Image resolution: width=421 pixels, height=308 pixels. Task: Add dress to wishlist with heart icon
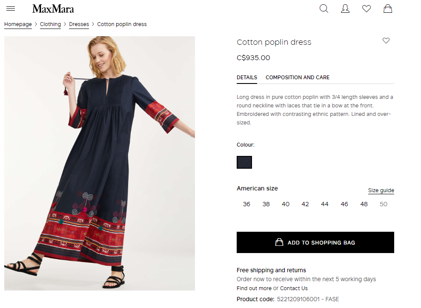pos(386,40)
